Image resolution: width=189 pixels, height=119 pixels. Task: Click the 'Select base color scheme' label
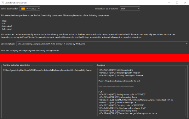pyautogui.click(x=106, y=9)
